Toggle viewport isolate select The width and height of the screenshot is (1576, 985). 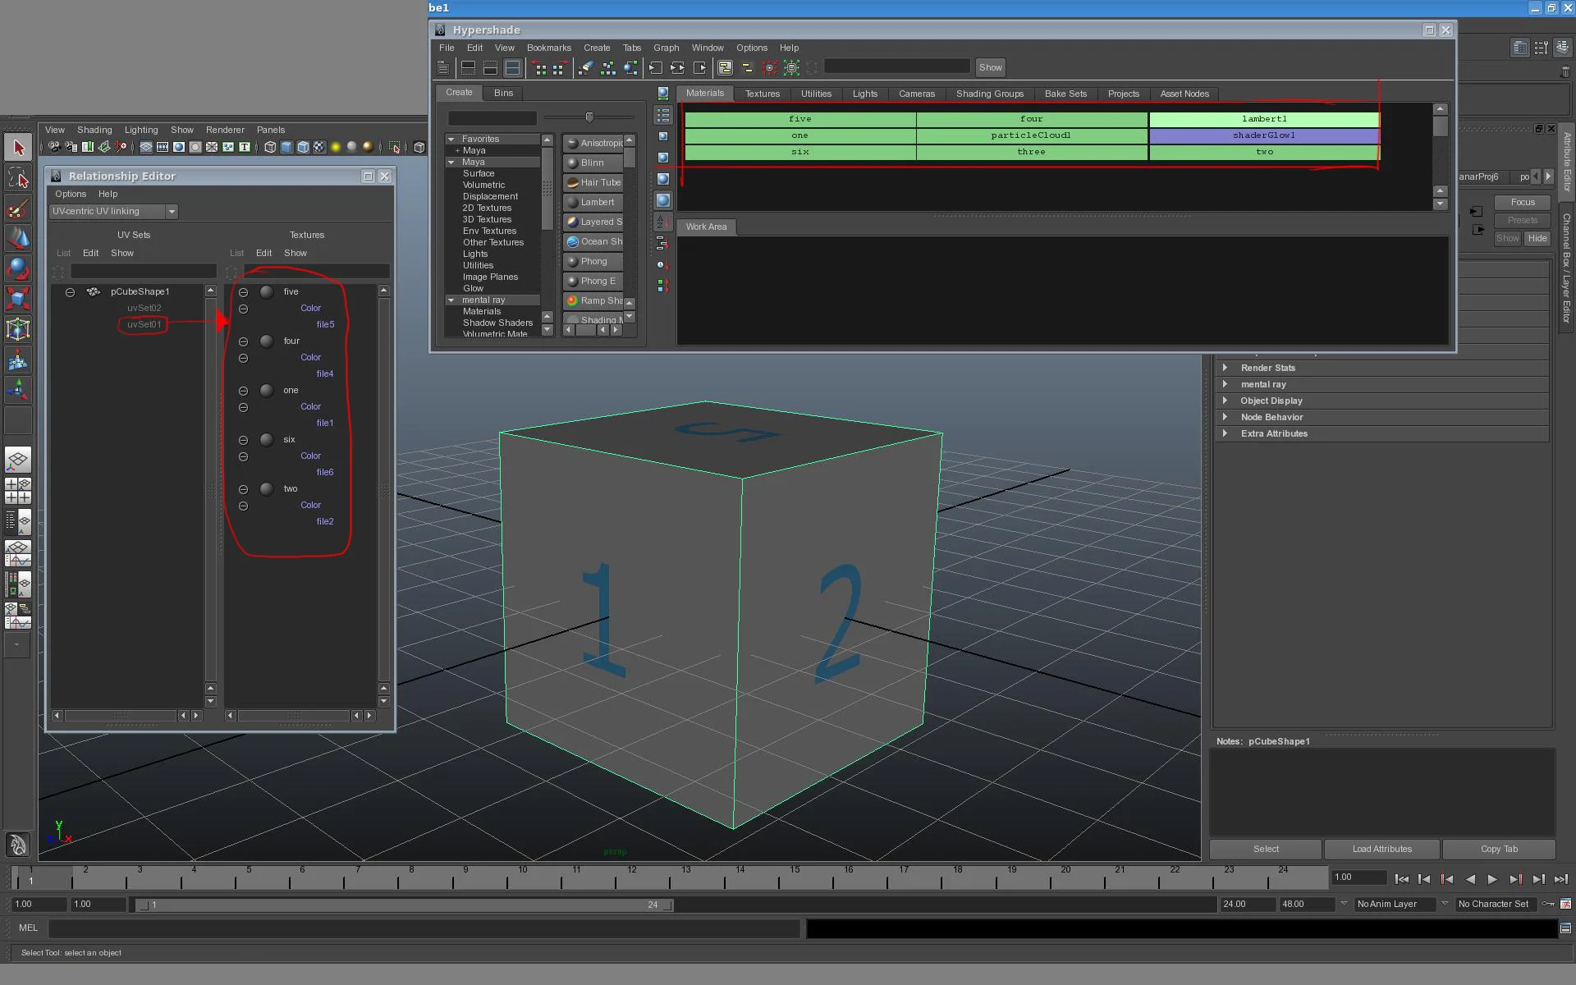pos(394,147)
